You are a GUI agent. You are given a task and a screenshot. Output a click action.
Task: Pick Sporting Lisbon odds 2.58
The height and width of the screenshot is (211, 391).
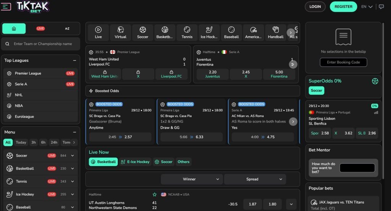[x=320, y=133]
